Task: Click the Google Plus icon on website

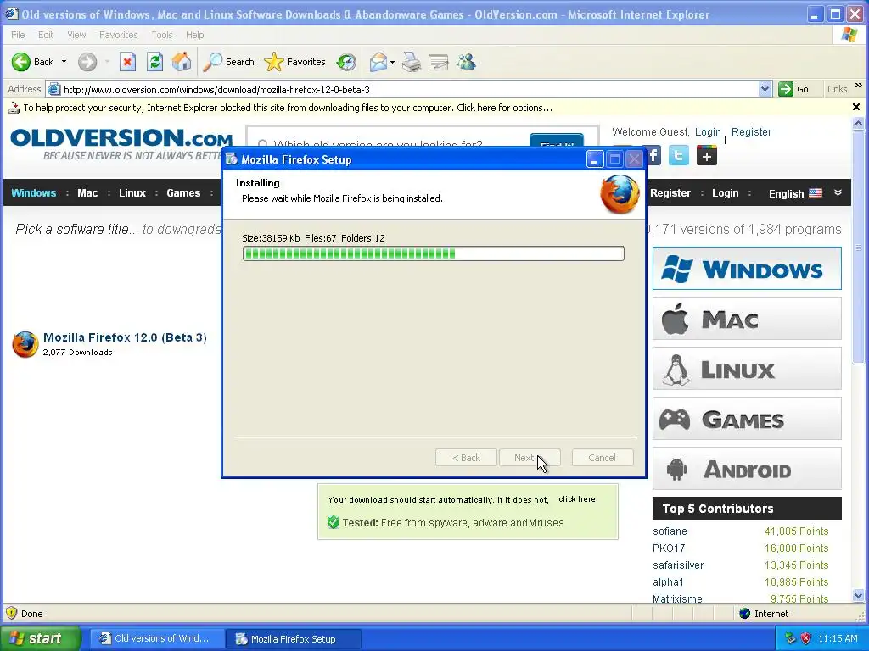Action: [707, 156]
